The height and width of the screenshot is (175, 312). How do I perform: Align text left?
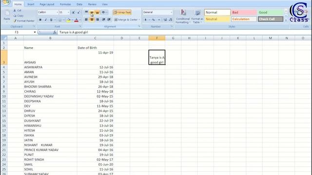(x=86, y=19)
